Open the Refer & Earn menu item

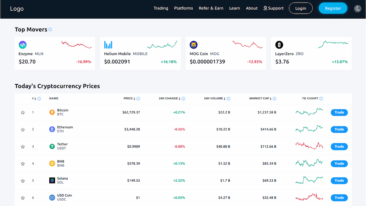click(211, 8)
